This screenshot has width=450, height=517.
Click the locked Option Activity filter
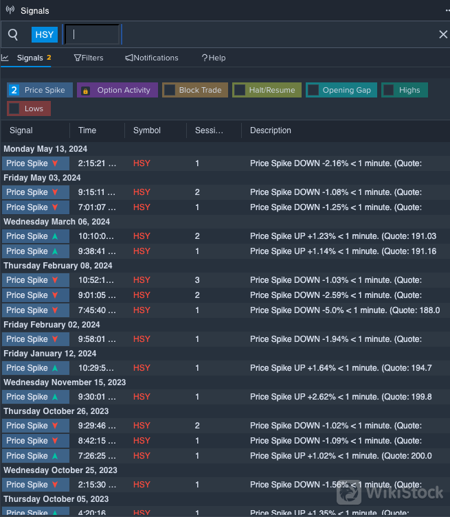[117, 90]
